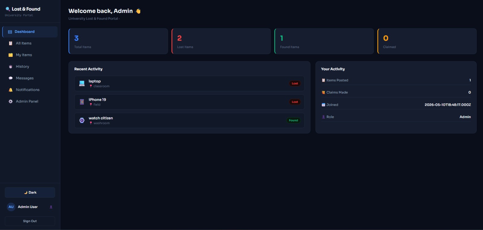Click the Dashboard grid icon
Screen dimensions: 483x230
10,32
